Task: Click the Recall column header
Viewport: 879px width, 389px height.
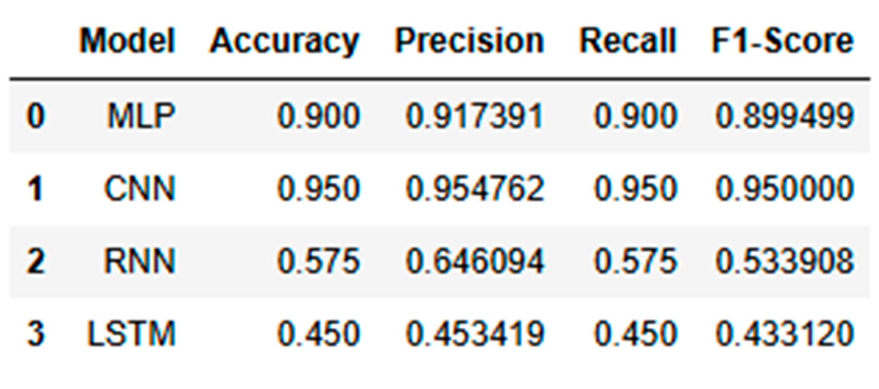Action: (x=628, y=41)
